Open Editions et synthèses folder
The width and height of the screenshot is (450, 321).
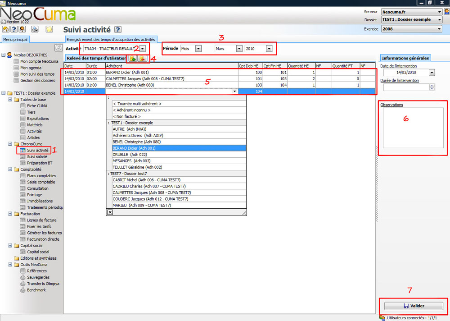[x=38, y=258]
